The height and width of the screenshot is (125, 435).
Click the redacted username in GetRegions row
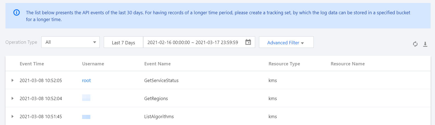pos(86,98)
